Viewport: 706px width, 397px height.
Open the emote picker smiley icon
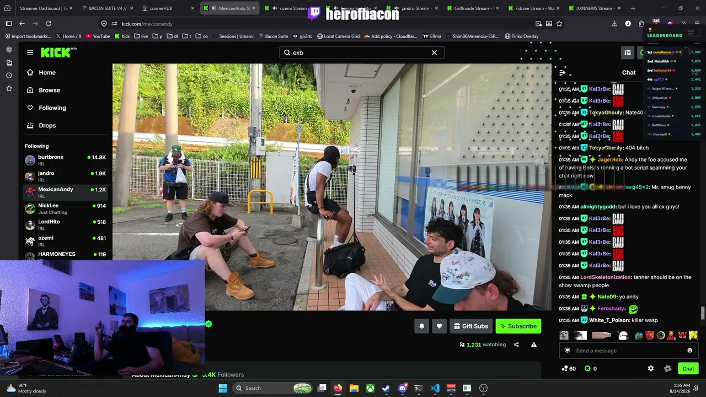click(x=689, y=351)
